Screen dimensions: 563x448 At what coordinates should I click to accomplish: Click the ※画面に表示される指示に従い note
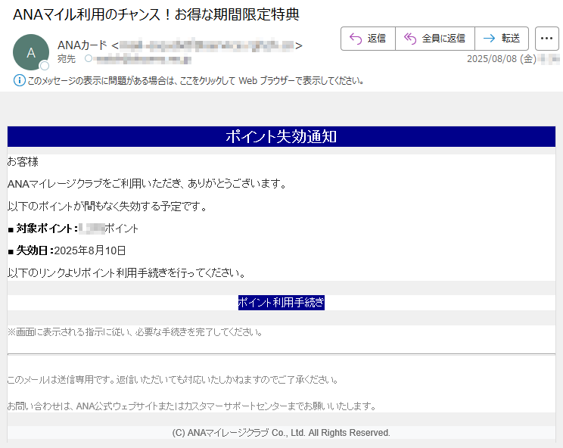(x=135, y=332)
